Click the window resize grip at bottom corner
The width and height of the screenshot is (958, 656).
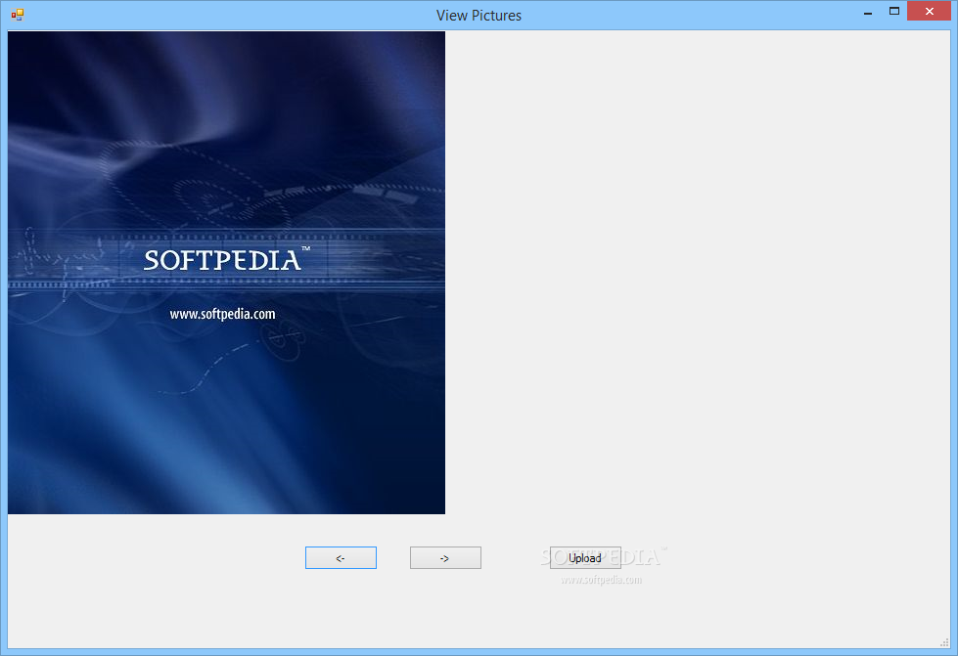point(944,642)
